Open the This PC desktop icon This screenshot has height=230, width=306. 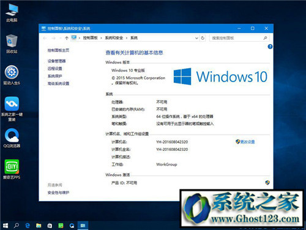pos(12,12)
